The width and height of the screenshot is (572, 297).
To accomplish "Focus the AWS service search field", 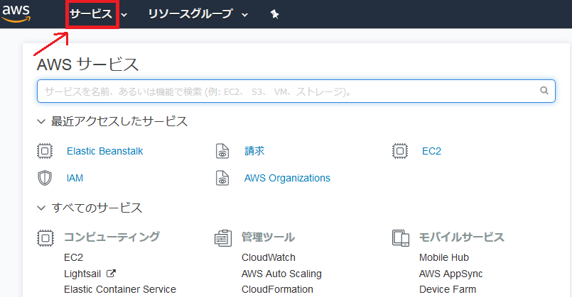I will click(x=296, y=91).
